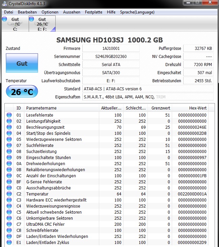Click the status orb for Anzahl der Einschaltungen
The height and width of the screenshot is (247, 219).
(x=9, y=176)
